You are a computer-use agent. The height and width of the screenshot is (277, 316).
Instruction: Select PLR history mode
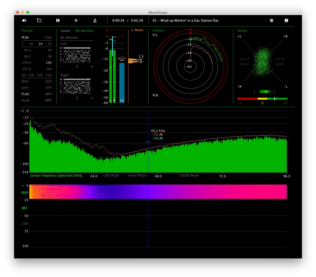[155, 95]
